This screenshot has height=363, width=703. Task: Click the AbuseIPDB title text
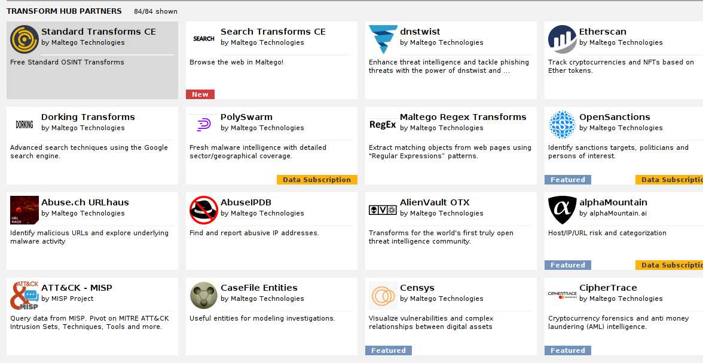coord(246,203)
